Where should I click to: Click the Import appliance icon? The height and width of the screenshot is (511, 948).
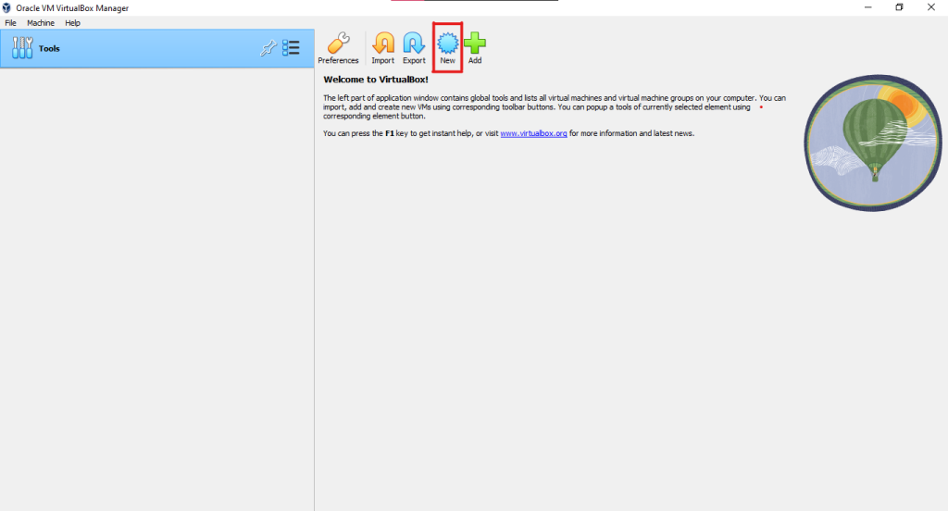click(382, 48)
